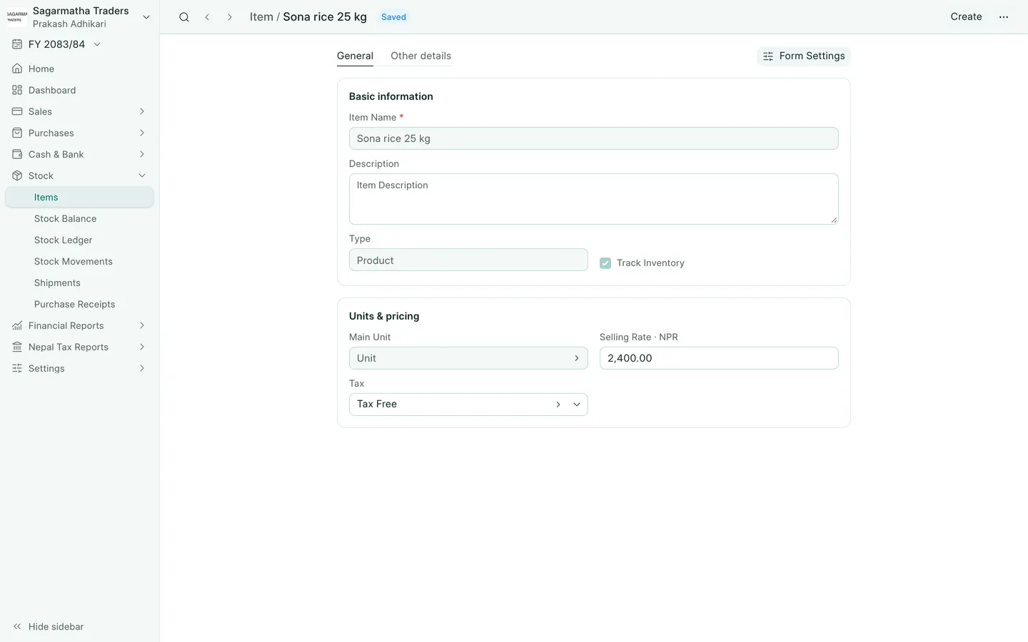Click the Hide sidebar label
This screenshot has height=642, width=1028.
[x=56, y=626]
